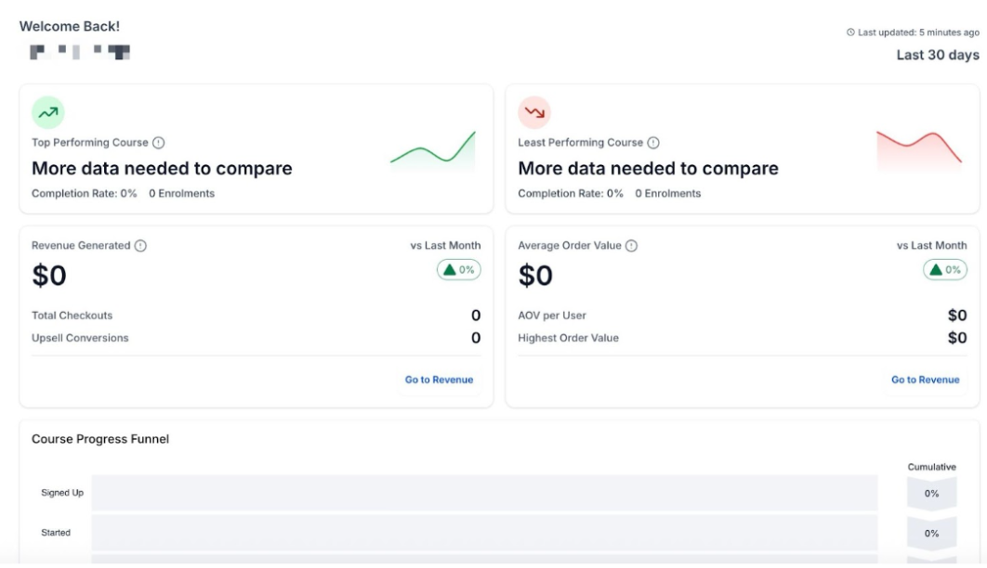This screenshot has height=568, width=987.
Task: Click the 0% badge under Revenue's vs Last Month
Action: (459, 270)
